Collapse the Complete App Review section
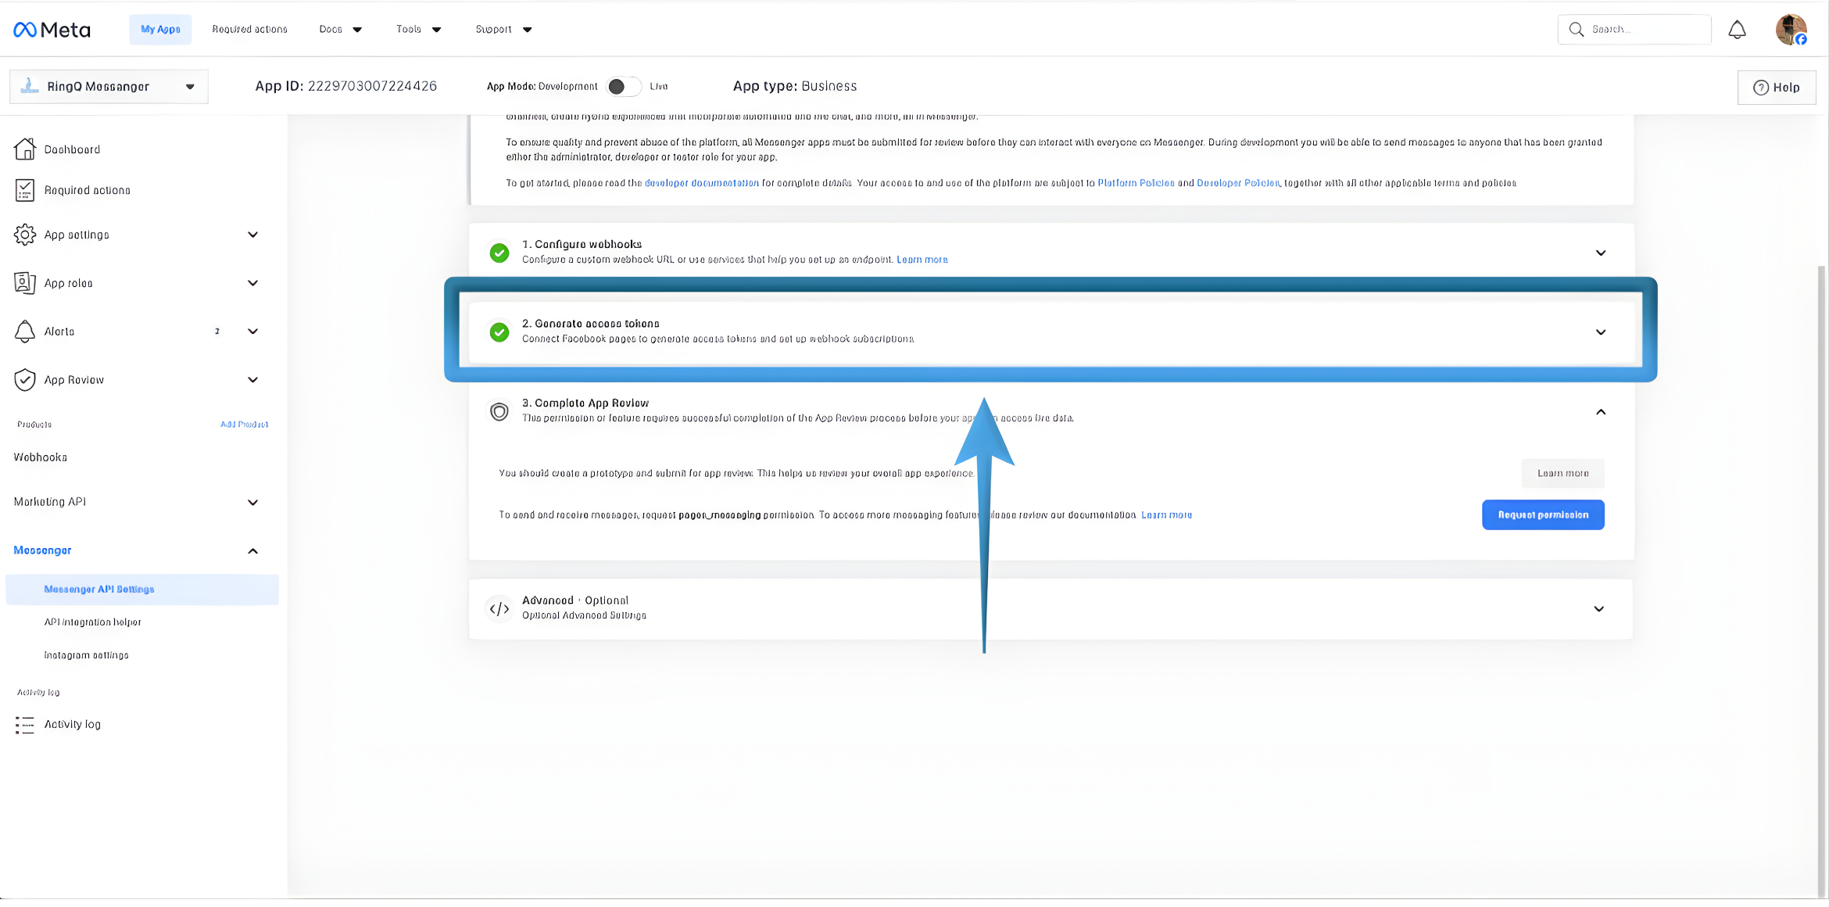Screen dimensions: 1829x907 (1600, 411)
